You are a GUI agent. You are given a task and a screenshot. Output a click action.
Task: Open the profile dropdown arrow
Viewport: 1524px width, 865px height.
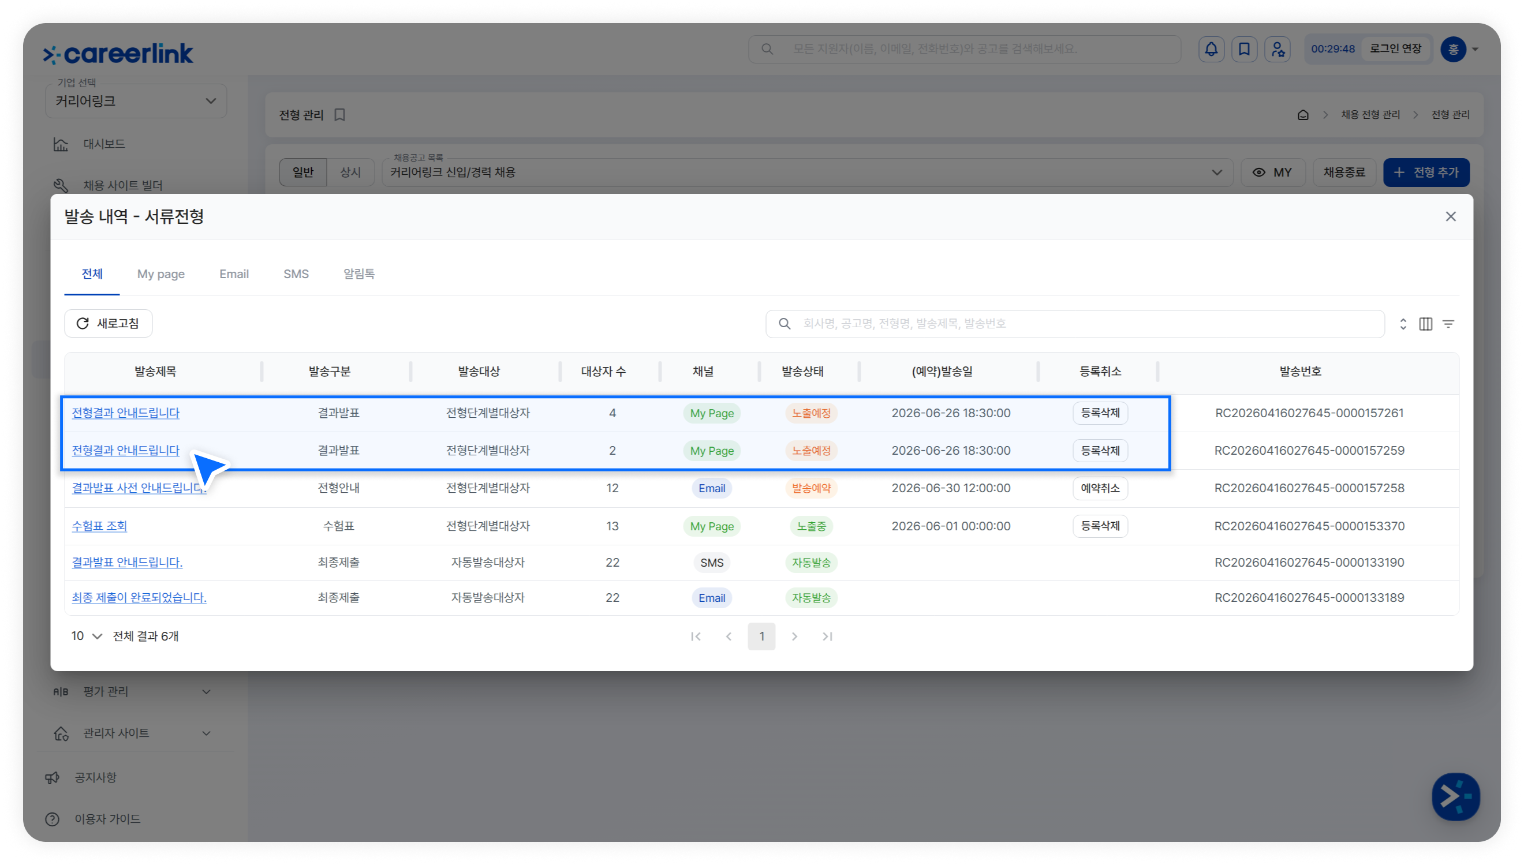[x=1476, y=49]
